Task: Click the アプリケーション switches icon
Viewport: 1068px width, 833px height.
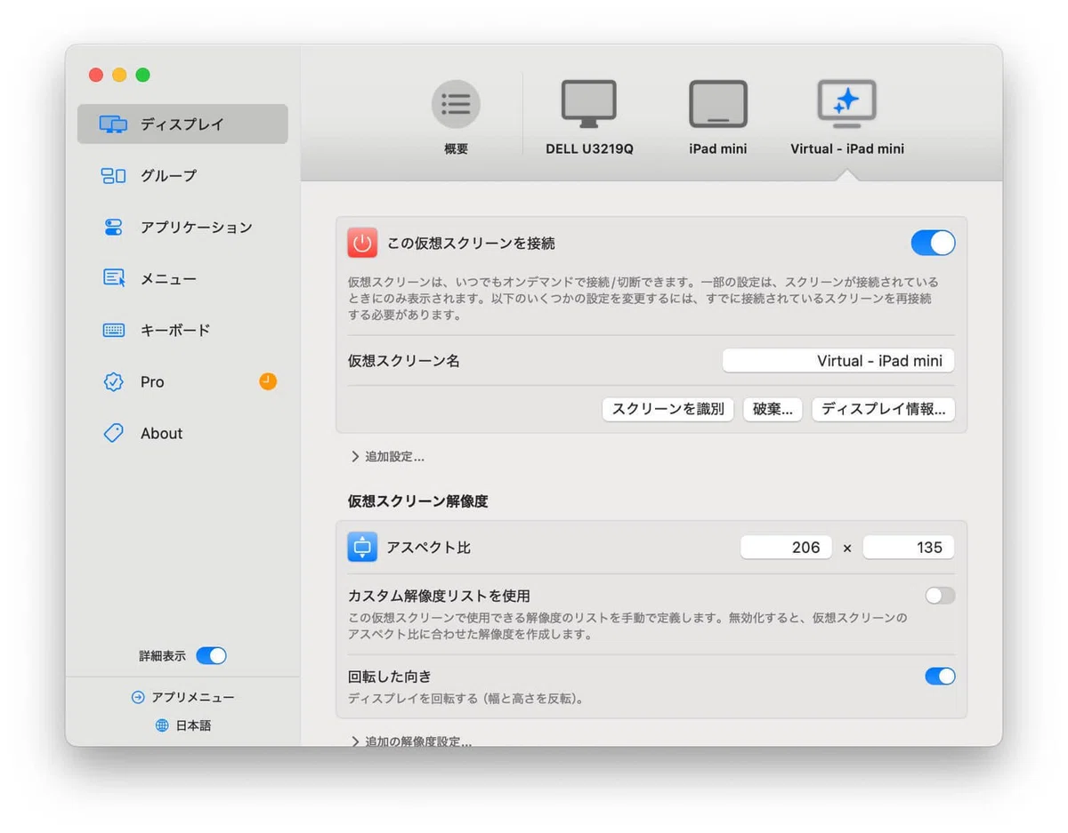Action: 113,228
